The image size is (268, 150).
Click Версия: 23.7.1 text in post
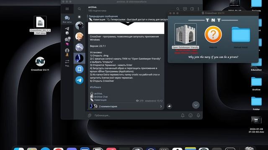pos(98,46)
